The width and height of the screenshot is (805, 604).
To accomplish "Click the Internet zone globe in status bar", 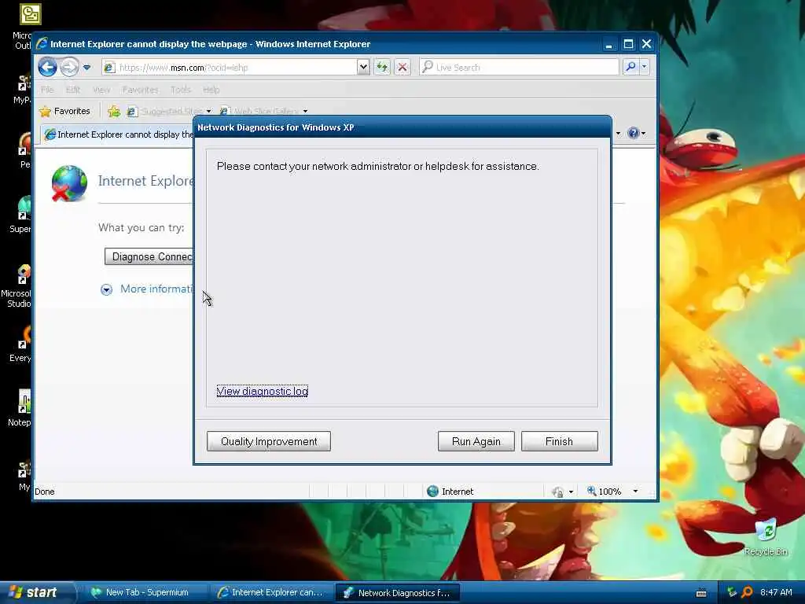I will tap(433, 492).
